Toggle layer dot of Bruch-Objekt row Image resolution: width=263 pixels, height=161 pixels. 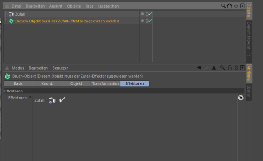coord(142,21)
